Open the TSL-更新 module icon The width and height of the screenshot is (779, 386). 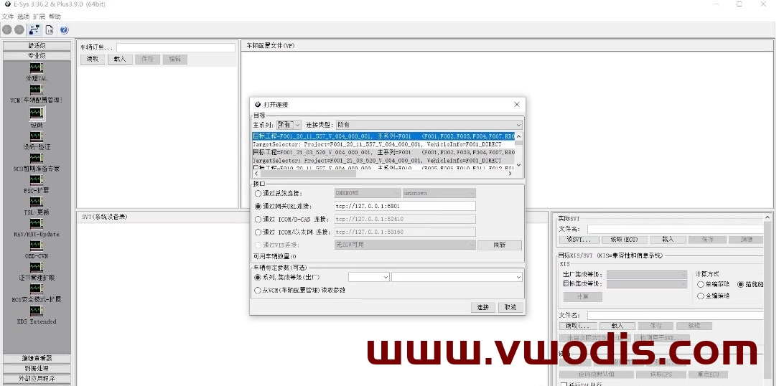coord(37,202)
